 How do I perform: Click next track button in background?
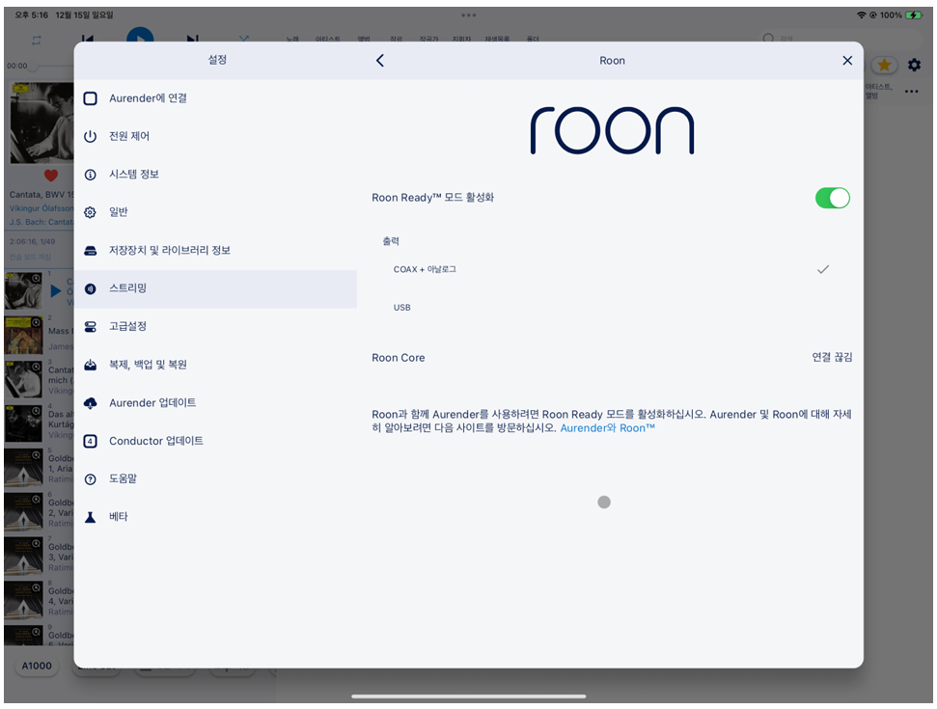click(192, 39)
